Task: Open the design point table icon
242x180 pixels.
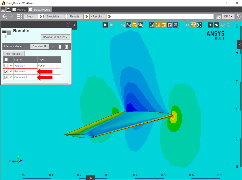Action: (218, 16)
